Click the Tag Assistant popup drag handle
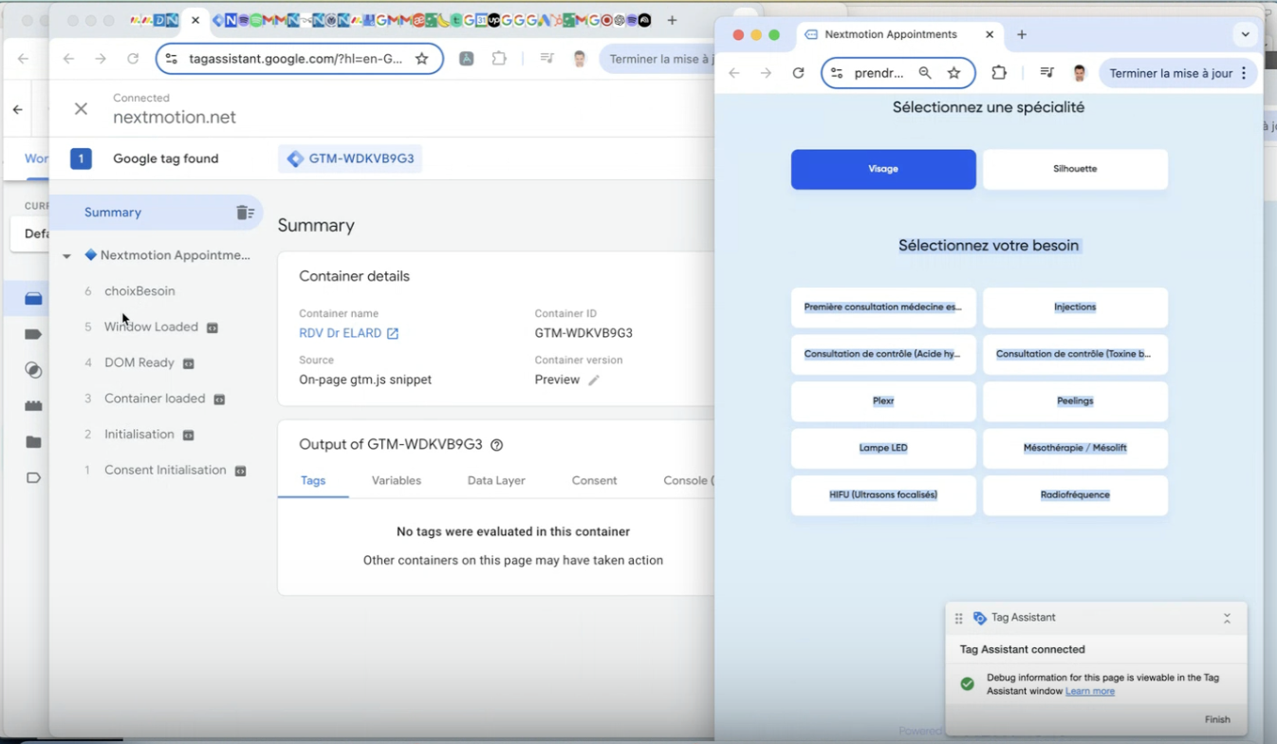The image size is (1277, 744). click(x=958, y=619)
